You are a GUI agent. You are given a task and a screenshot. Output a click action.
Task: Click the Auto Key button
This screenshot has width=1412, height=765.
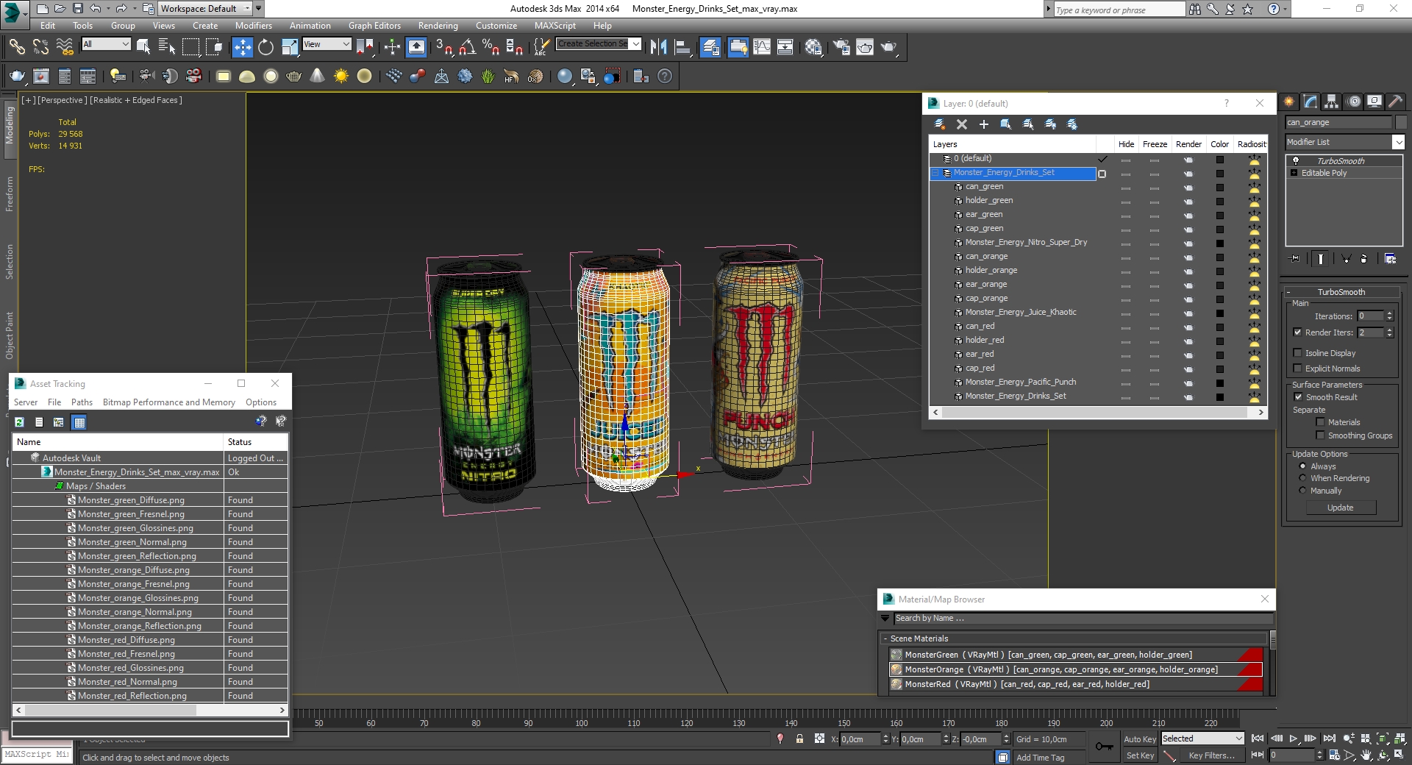click(1140, 739)
